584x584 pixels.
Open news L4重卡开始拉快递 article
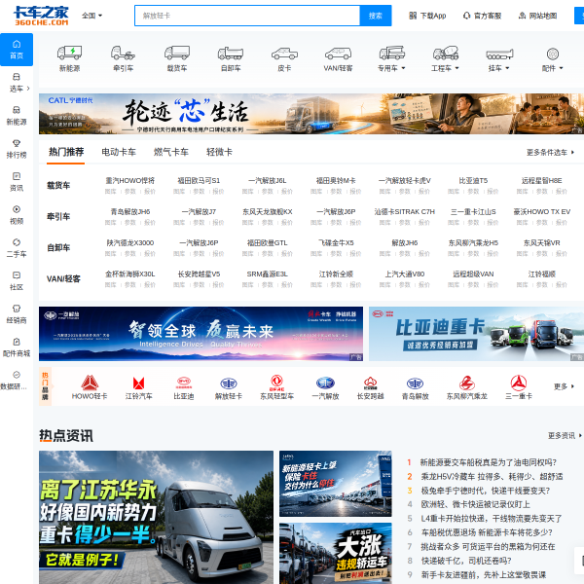point(492,519)
